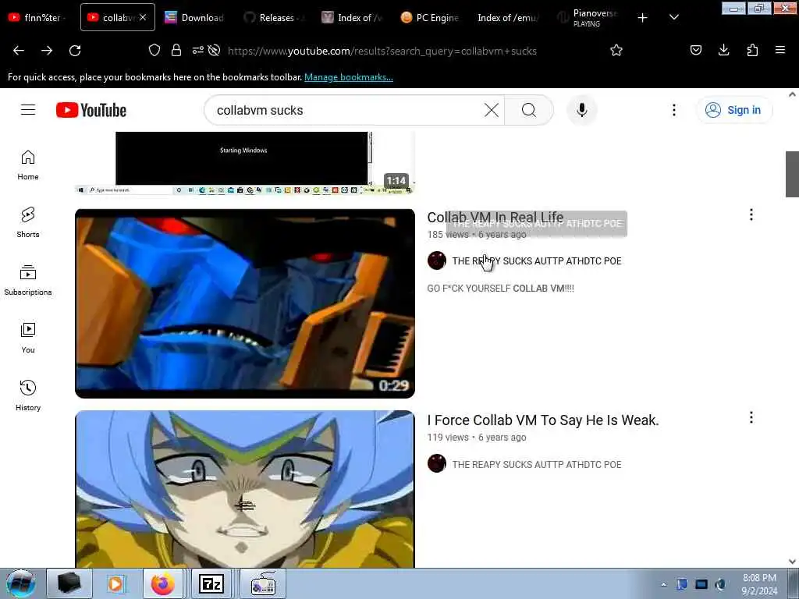Open options for I Force Collab VM video
This screenshot has height=599, width=799.
tap(751, 418)
